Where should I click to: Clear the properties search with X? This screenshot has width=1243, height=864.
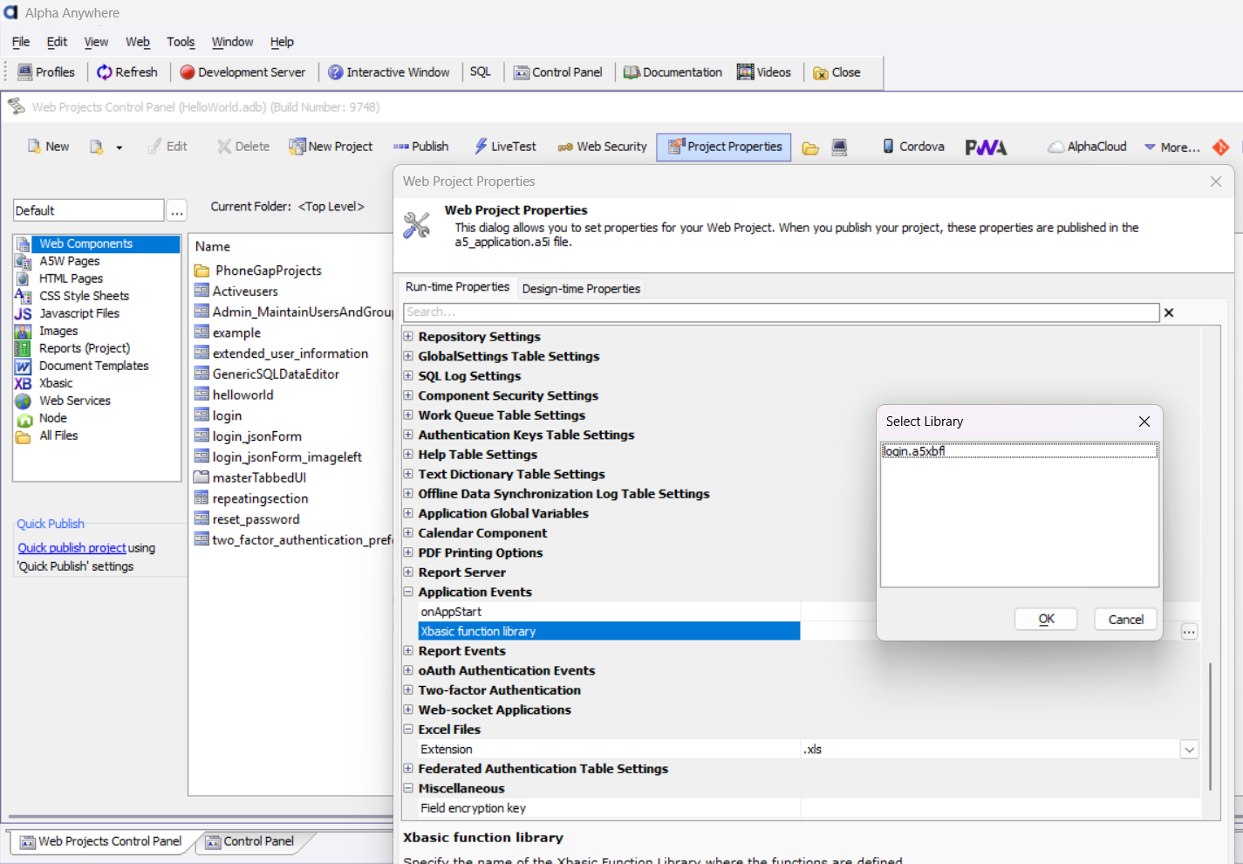1169,312
